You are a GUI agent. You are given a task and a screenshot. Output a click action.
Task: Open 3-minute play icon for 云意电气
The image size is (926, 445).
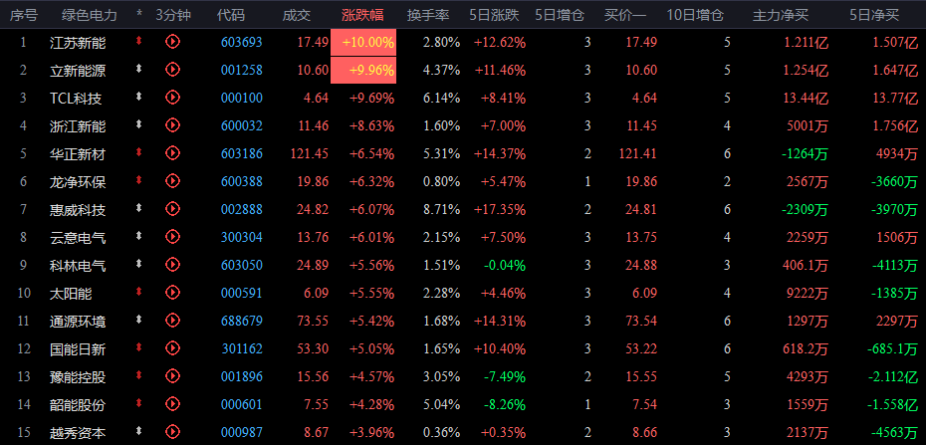click(x=172, y=236)
